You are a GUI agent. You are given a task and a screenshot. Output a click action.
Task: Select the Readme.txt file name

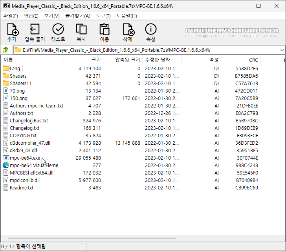point(22,187)
